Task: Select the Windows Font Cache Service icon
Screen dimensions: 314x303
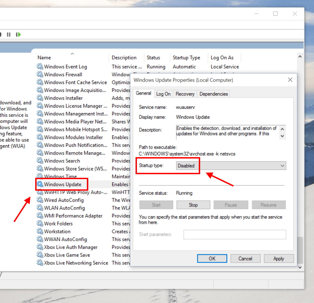Action: (x=40, y=82)
